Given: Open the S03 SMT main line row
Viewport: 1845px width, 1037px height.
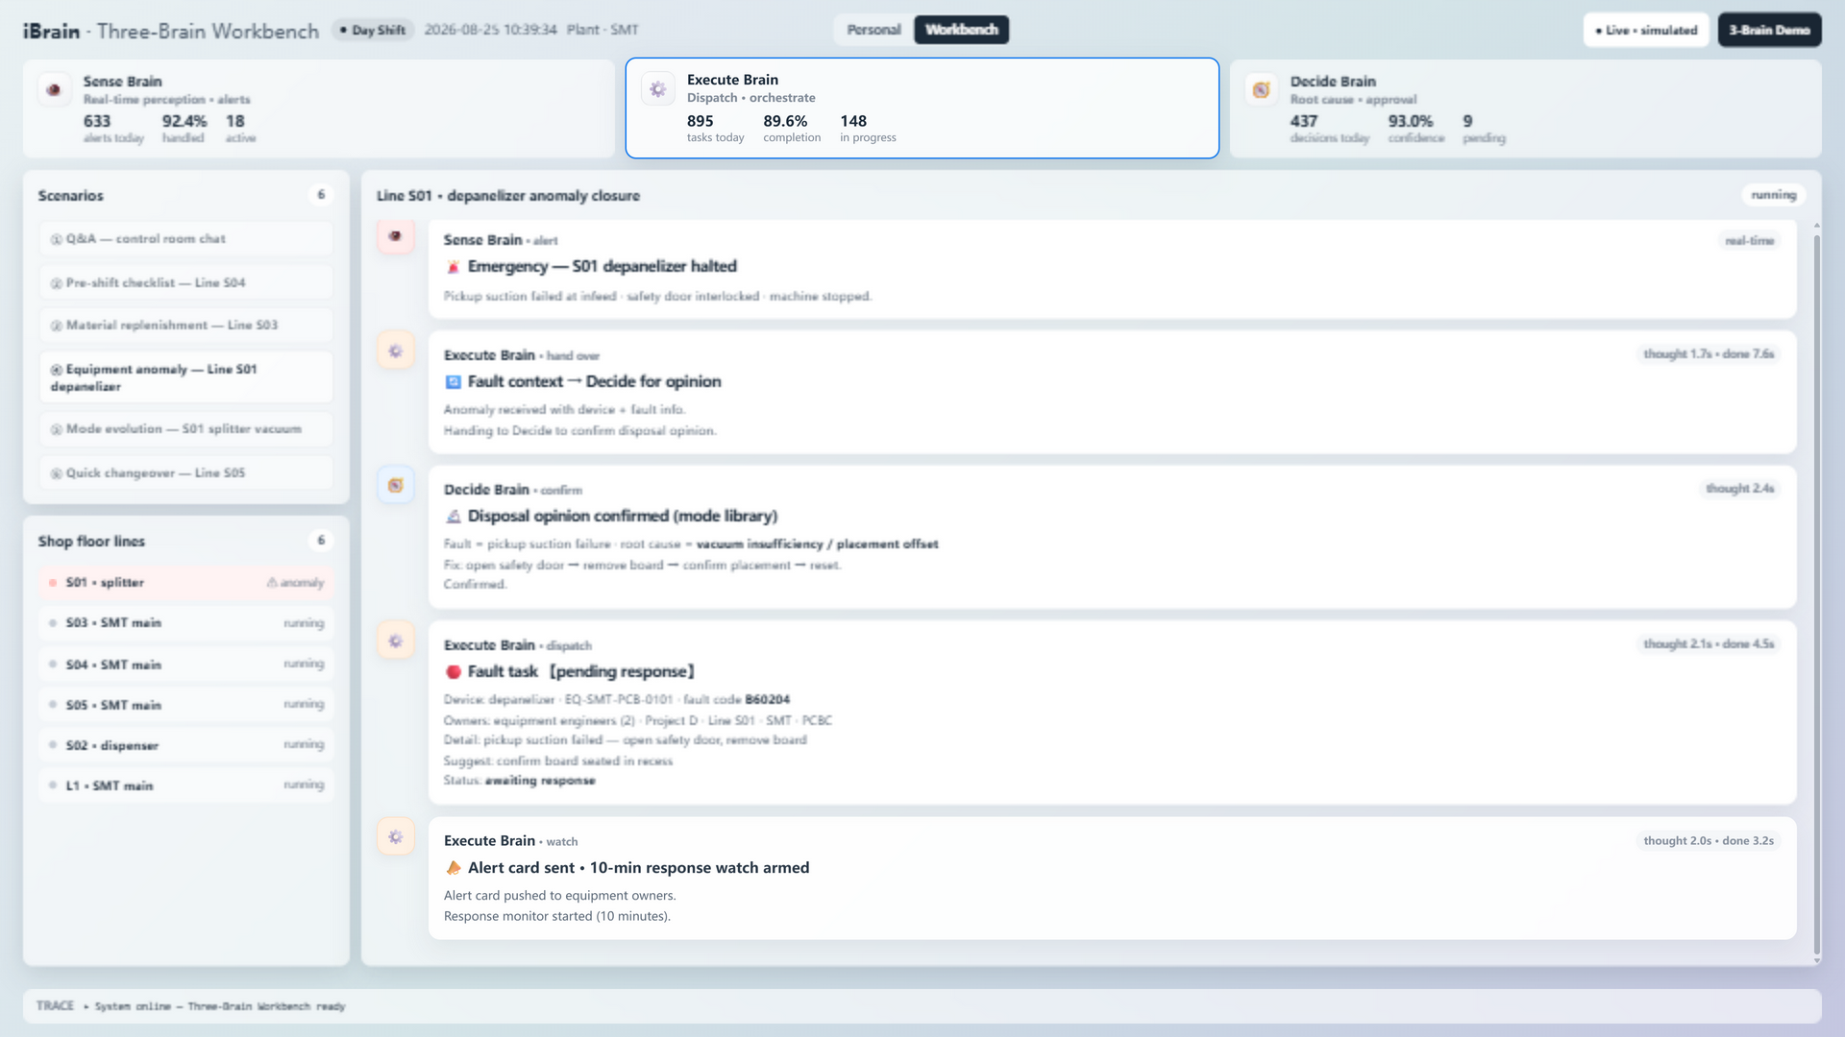Looking at the screenshot, I should point(186,623).
